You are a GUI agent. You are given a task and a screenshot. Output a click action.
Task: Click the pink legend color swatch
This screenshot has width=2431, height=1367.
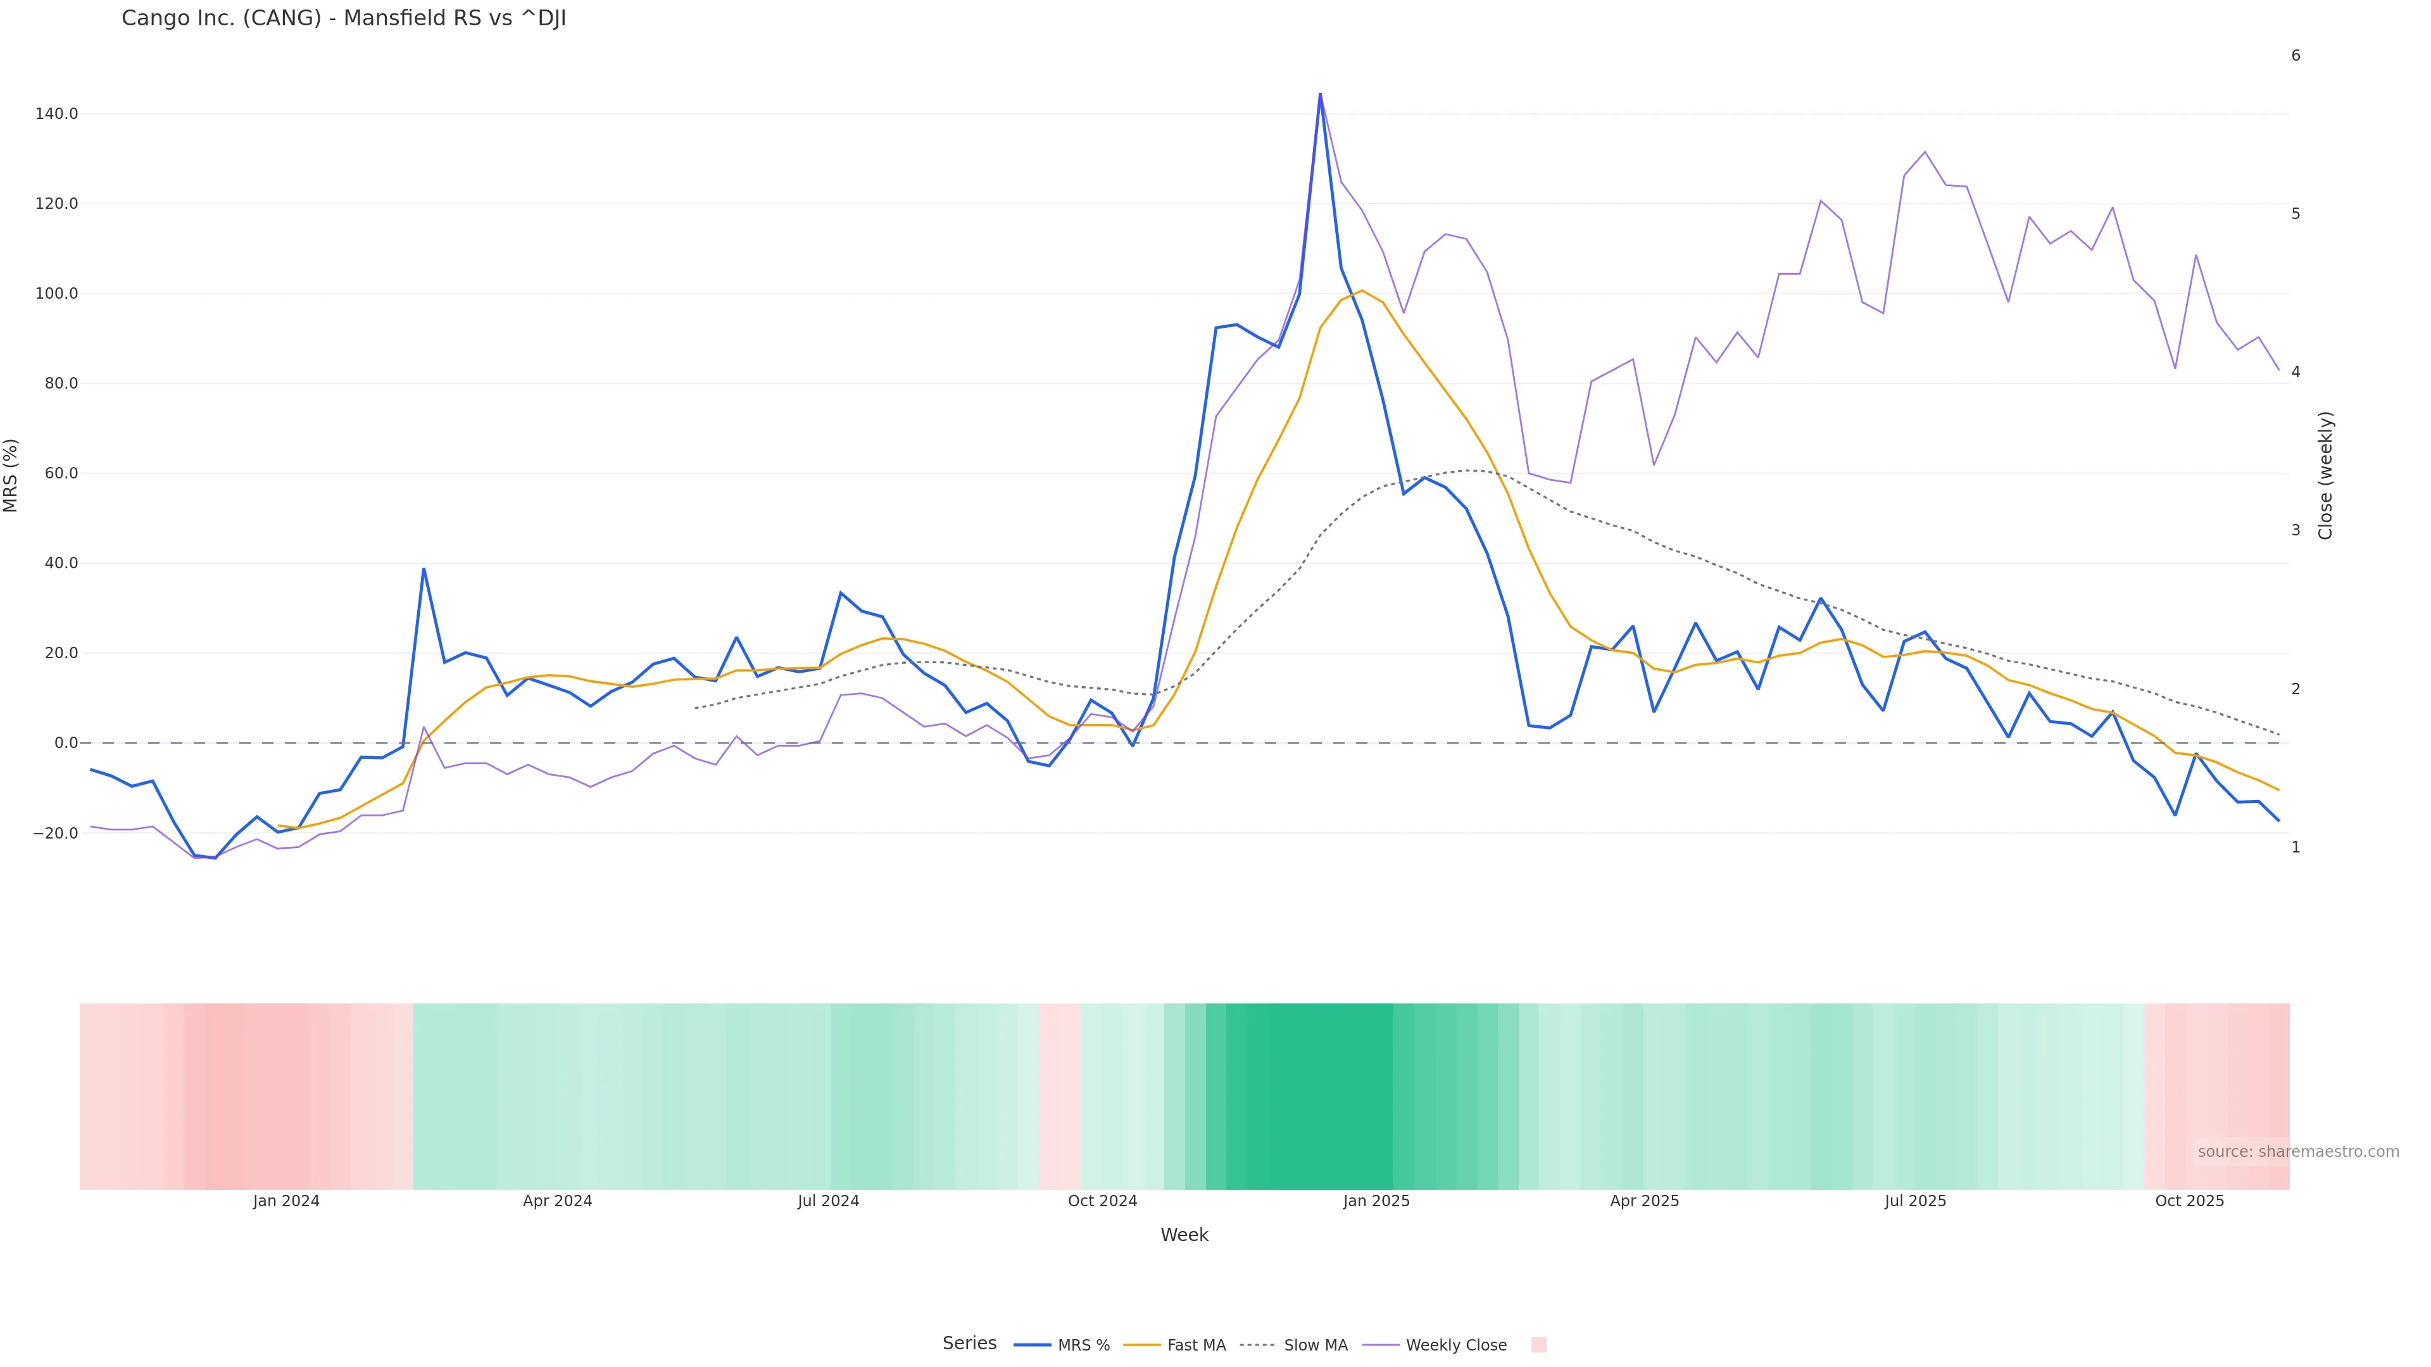[x=1538, y=1345]
